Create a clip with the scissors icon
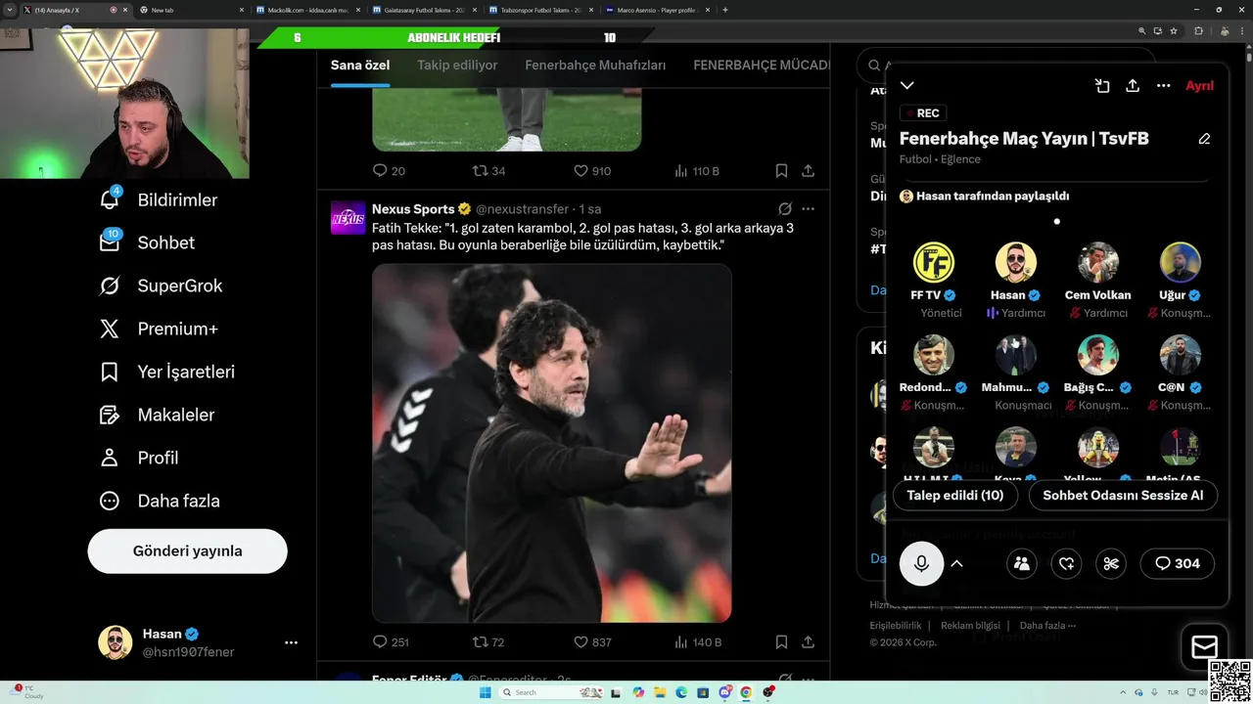This screenshot has width=1253, height=704. tap(1111, 563)
